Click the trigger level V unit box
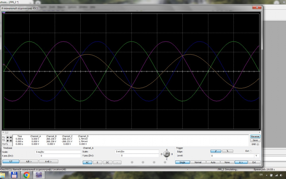Image resolution: width=286 pixels, height=179 pixels. [x=257, y=156]
